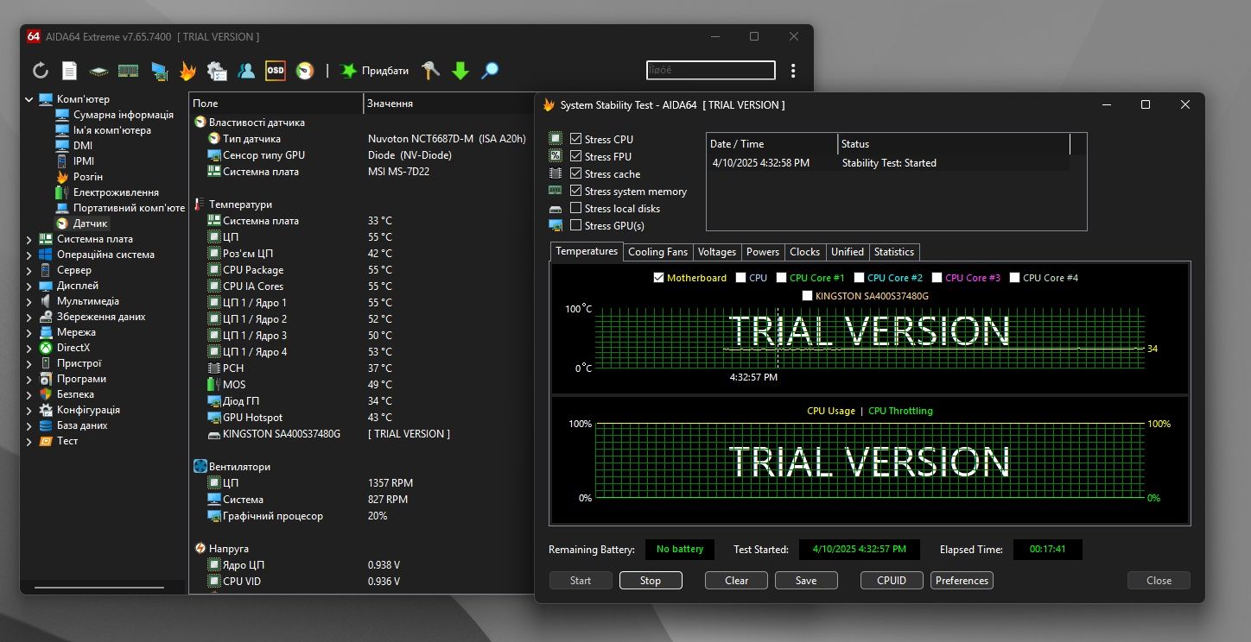This screenshot has width=1251, height=642.
Task: Enable the Stress local disks checkbox
Action: (x=576, y=208)
